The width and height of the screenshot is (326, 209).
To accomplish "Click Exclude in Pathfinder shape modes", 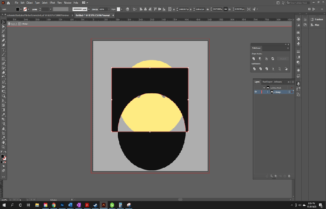I will click(273, 59).
